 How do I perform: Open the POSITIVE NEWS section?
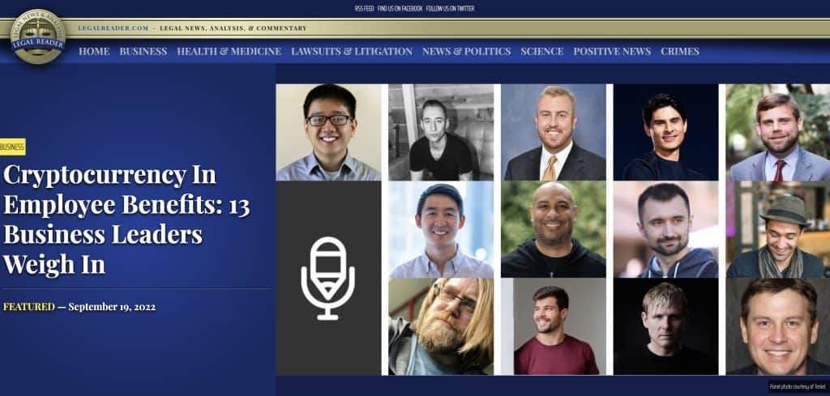[x=612, y=51]
